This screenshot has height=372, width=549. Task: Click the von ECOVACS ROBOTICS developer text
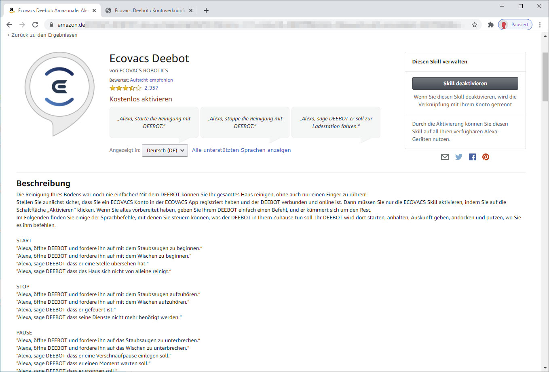pos(139,71)
